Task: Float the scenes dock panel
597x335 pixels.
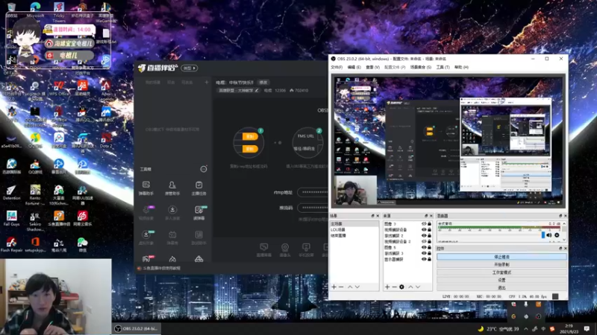Action: tap(372, 216)
